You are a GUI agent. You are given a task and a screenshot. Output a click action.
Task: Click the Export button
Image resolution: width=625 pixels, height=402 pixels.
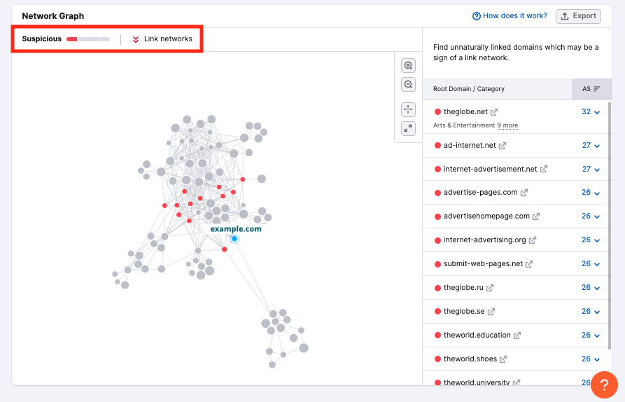tap(578, 16)
